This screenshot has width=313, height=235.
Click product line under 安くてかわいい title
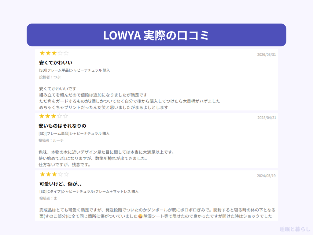coord(75,70)
